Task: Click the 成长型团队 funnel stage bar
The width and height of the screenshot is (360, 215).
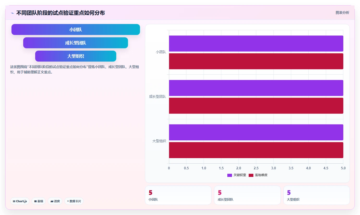Action: [x=76, y=43]
